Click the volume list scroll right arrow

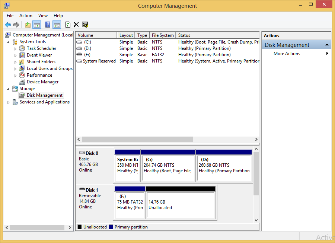tap(256, 140)
